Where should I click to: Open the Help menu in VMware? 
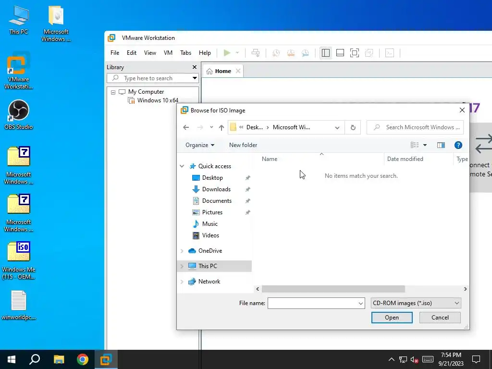[x=205, y=53]
